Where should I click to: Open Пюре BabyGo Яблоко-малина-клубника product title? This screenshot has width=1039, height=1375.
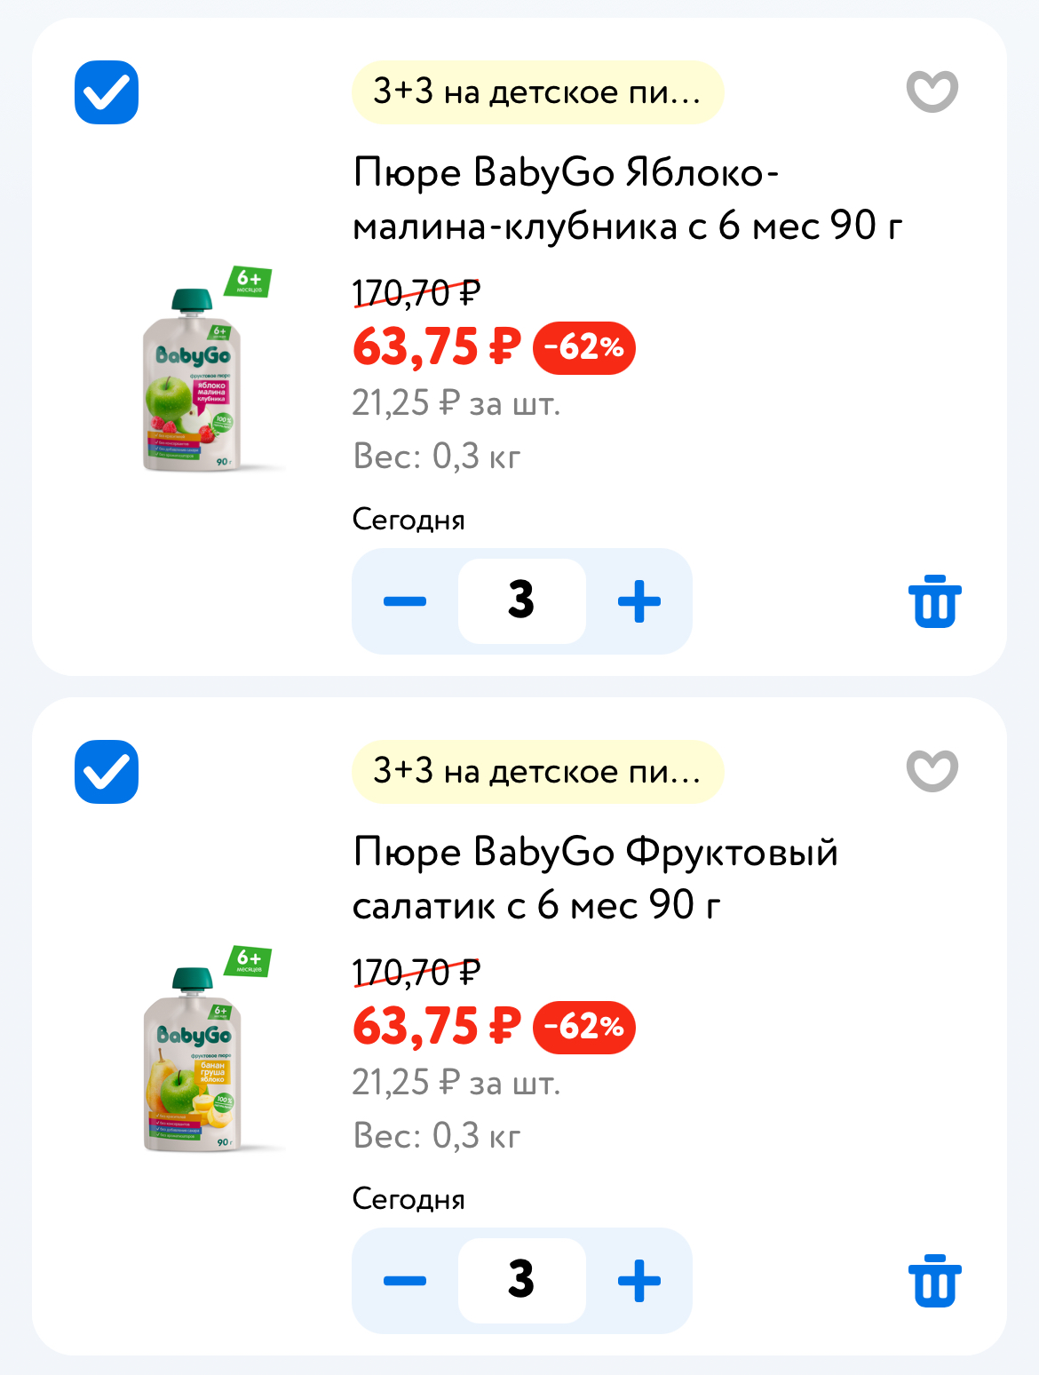coord(627,199)
